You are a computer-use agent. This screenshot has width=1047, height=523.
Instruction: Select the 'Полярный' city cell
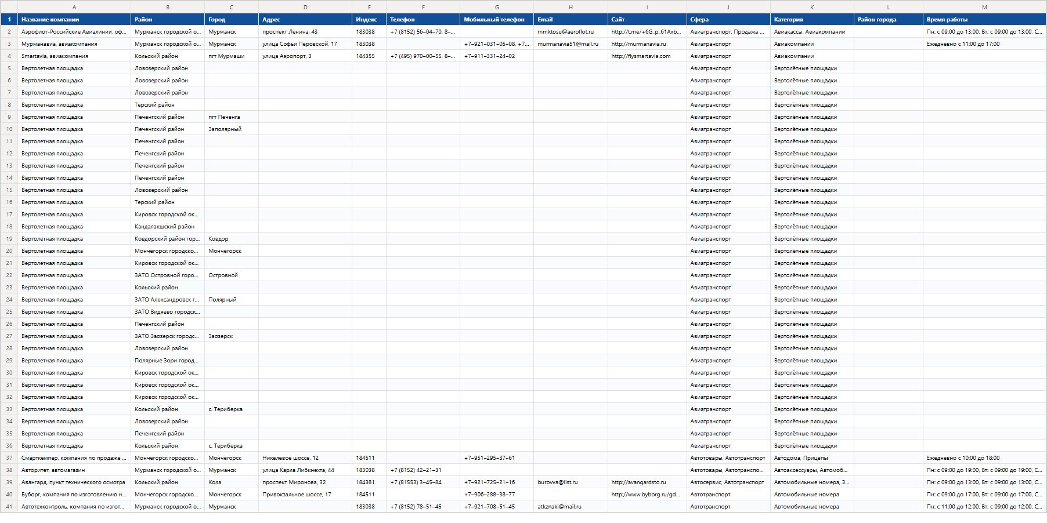232,300
